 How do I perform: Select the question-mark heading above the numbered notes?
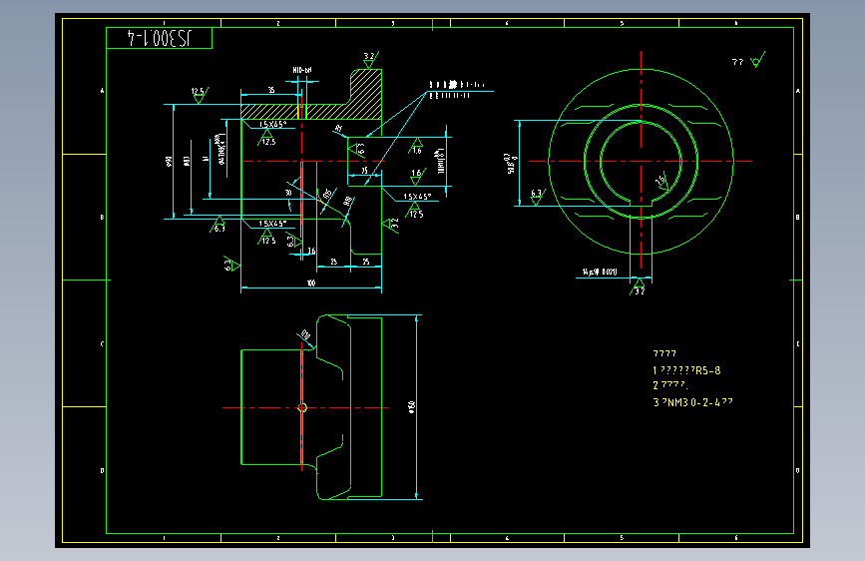(x=664, y=353)
